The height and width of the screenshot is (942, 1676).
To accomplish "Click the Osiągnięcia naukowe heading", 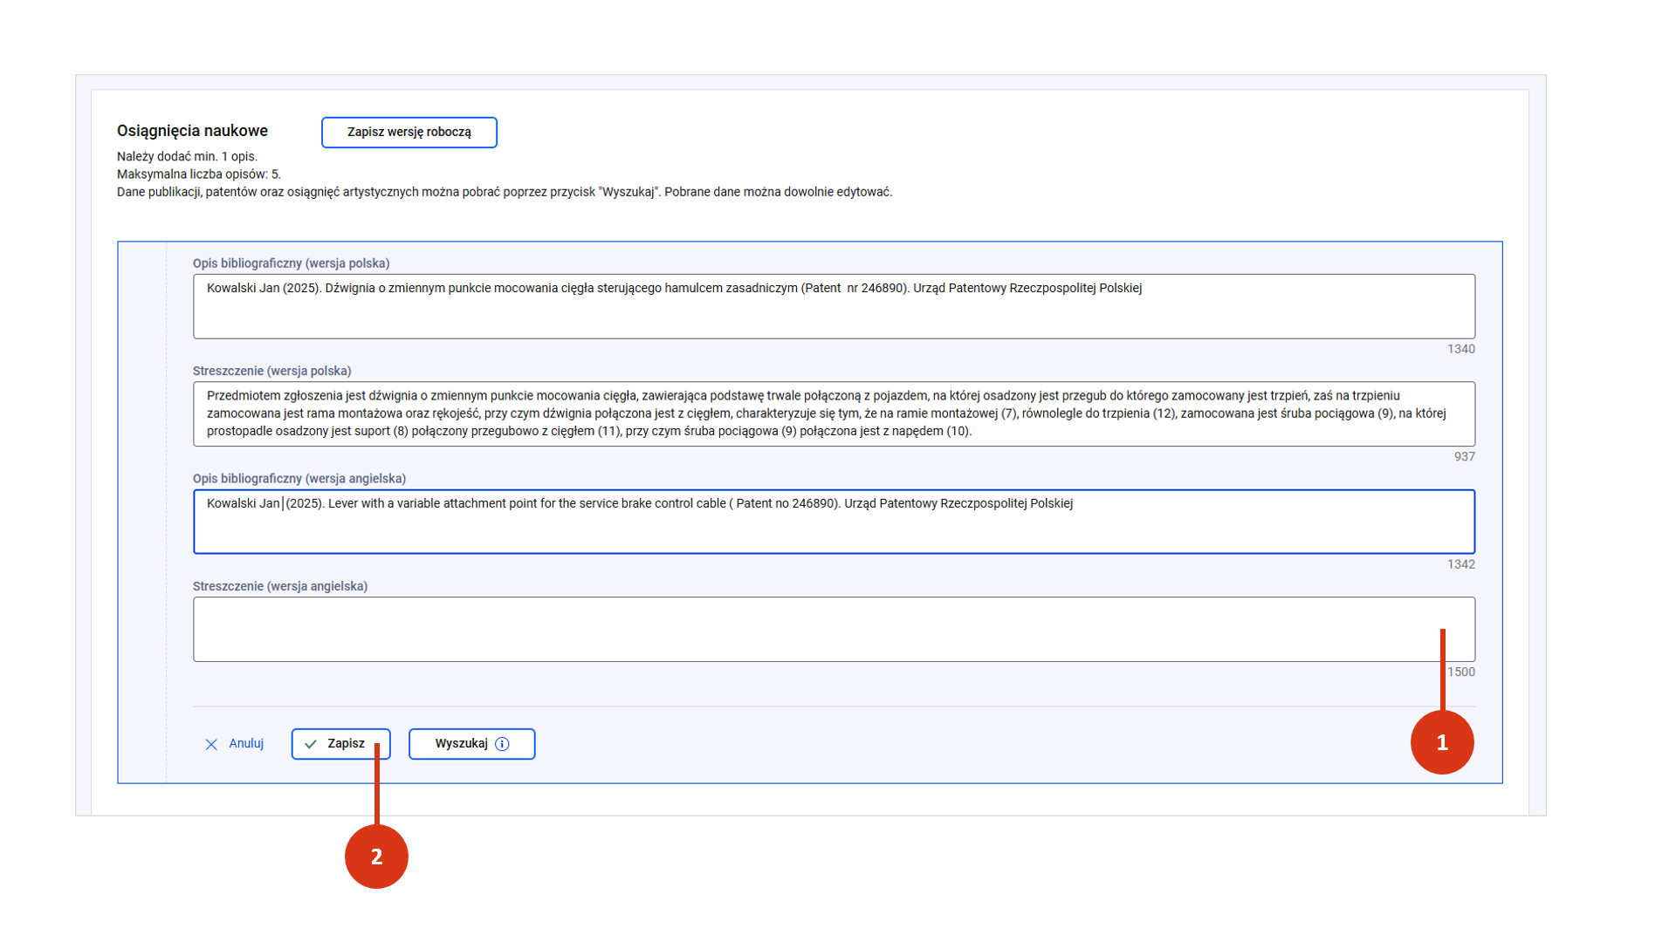I will point(192,131).
